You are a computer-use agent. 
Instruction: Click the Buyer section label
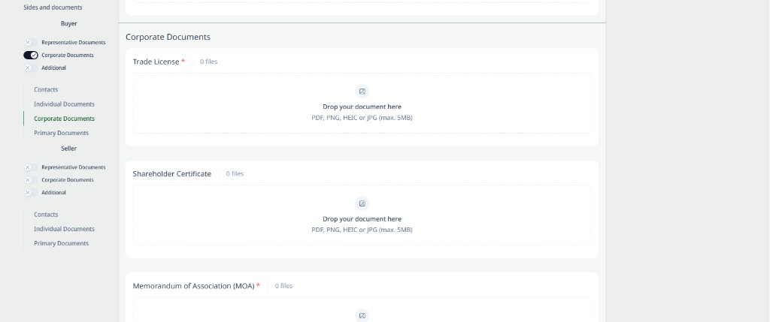pyautogui.click(x=68, y=23)
